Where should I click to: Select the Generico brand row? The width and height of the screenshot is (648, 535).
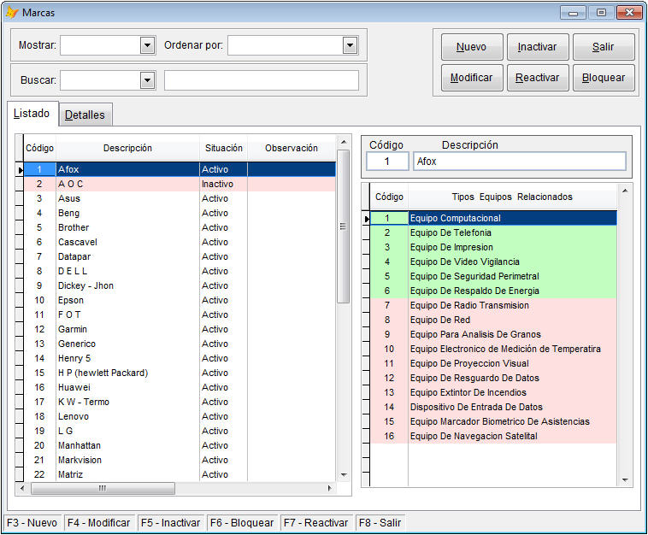(x=180, y=344)
